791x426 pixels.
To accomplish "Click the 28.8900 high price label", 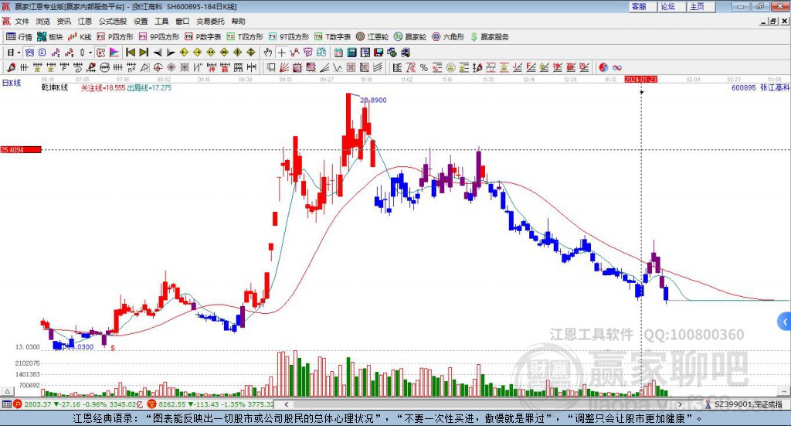I will pyautogui.click(x=373, y=100).
